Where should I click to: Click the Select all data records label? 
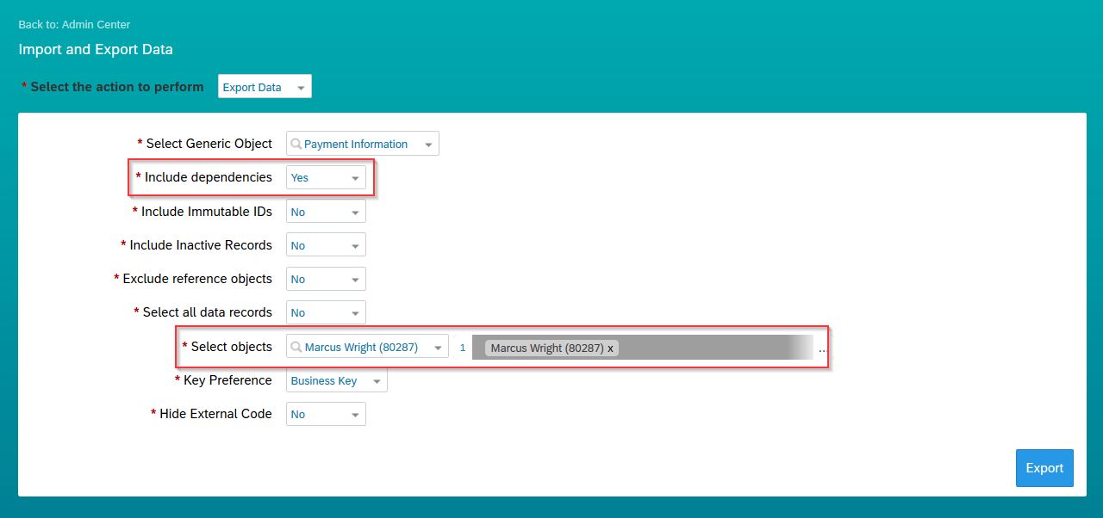click(x=208, y=312)
